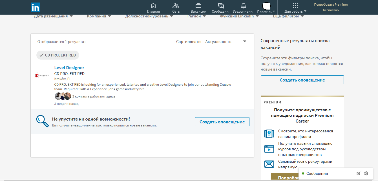Click the Level Designer job description snippet
Screen dimensions: 378x181
point(143,87)
